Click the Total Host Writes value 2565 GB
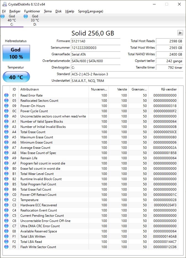Screen dimensions: 186x258 click(170, 48)
